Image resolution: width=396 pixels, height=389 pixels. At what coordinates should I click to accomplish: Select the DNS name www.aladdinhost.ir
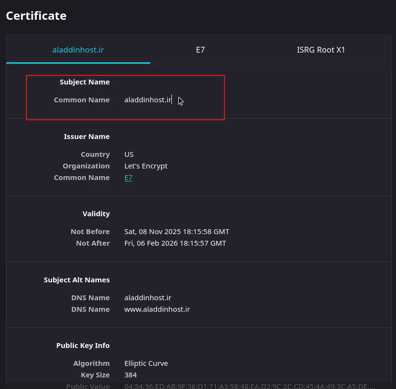(x=157, y=309)
